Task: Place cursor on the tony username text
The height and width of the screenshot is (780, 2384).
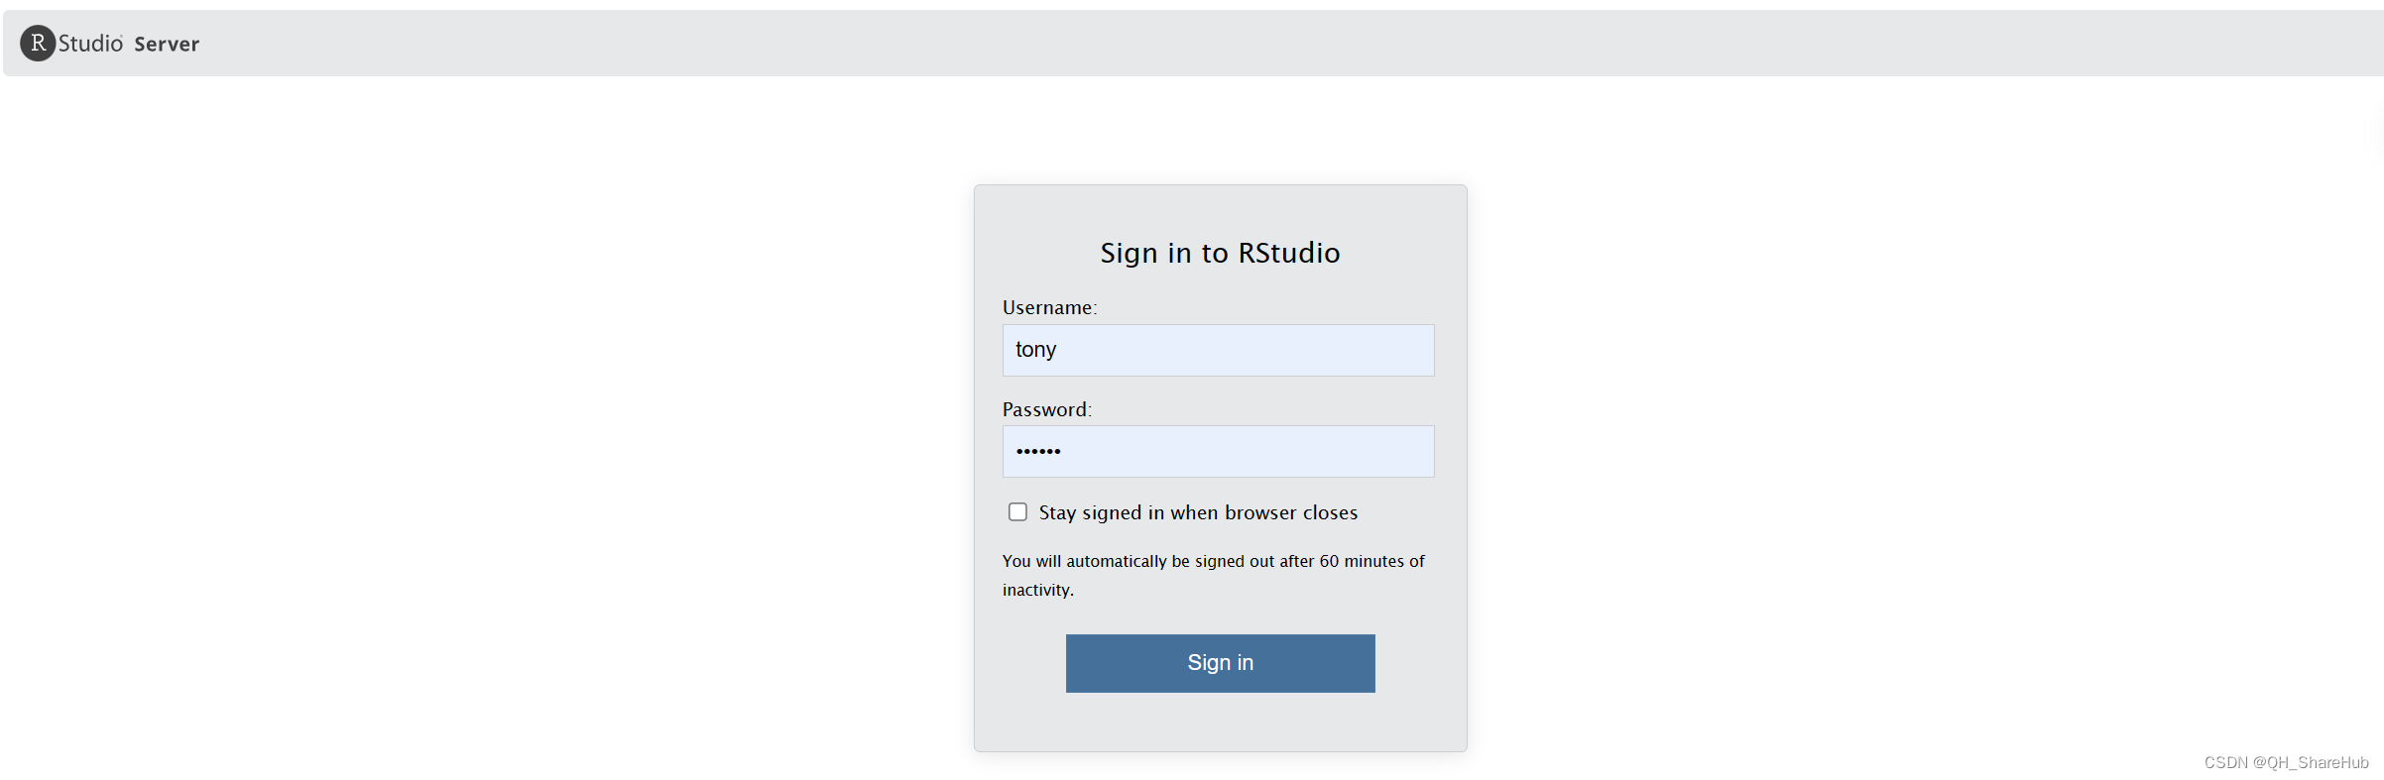Action: point(1035,350)
